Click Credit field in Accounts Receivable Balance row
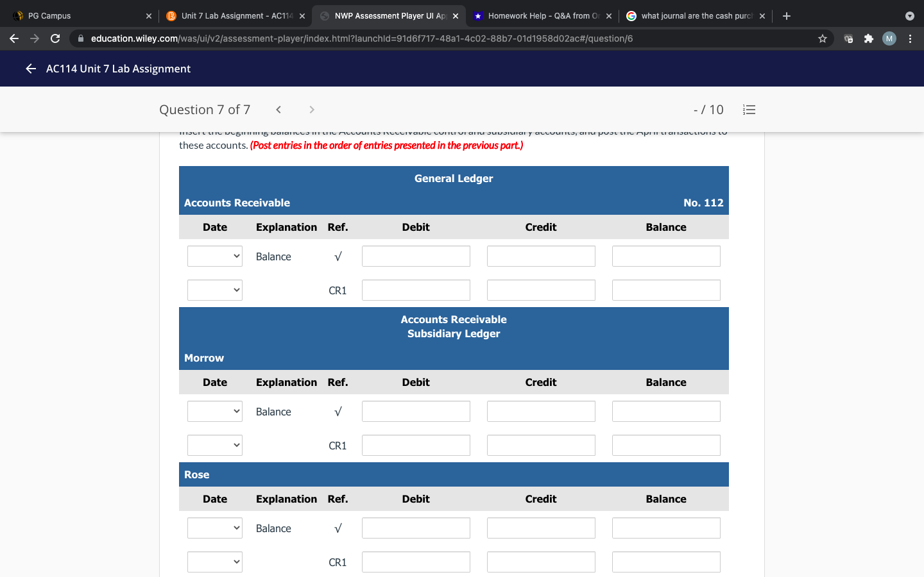Viewport: 924px width, 577px height. (541, 256)
